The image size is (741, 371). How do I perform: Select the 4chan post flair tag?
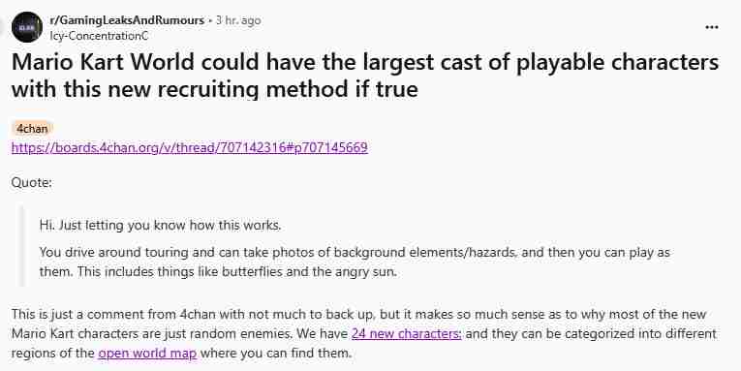(x=32, y=128)
